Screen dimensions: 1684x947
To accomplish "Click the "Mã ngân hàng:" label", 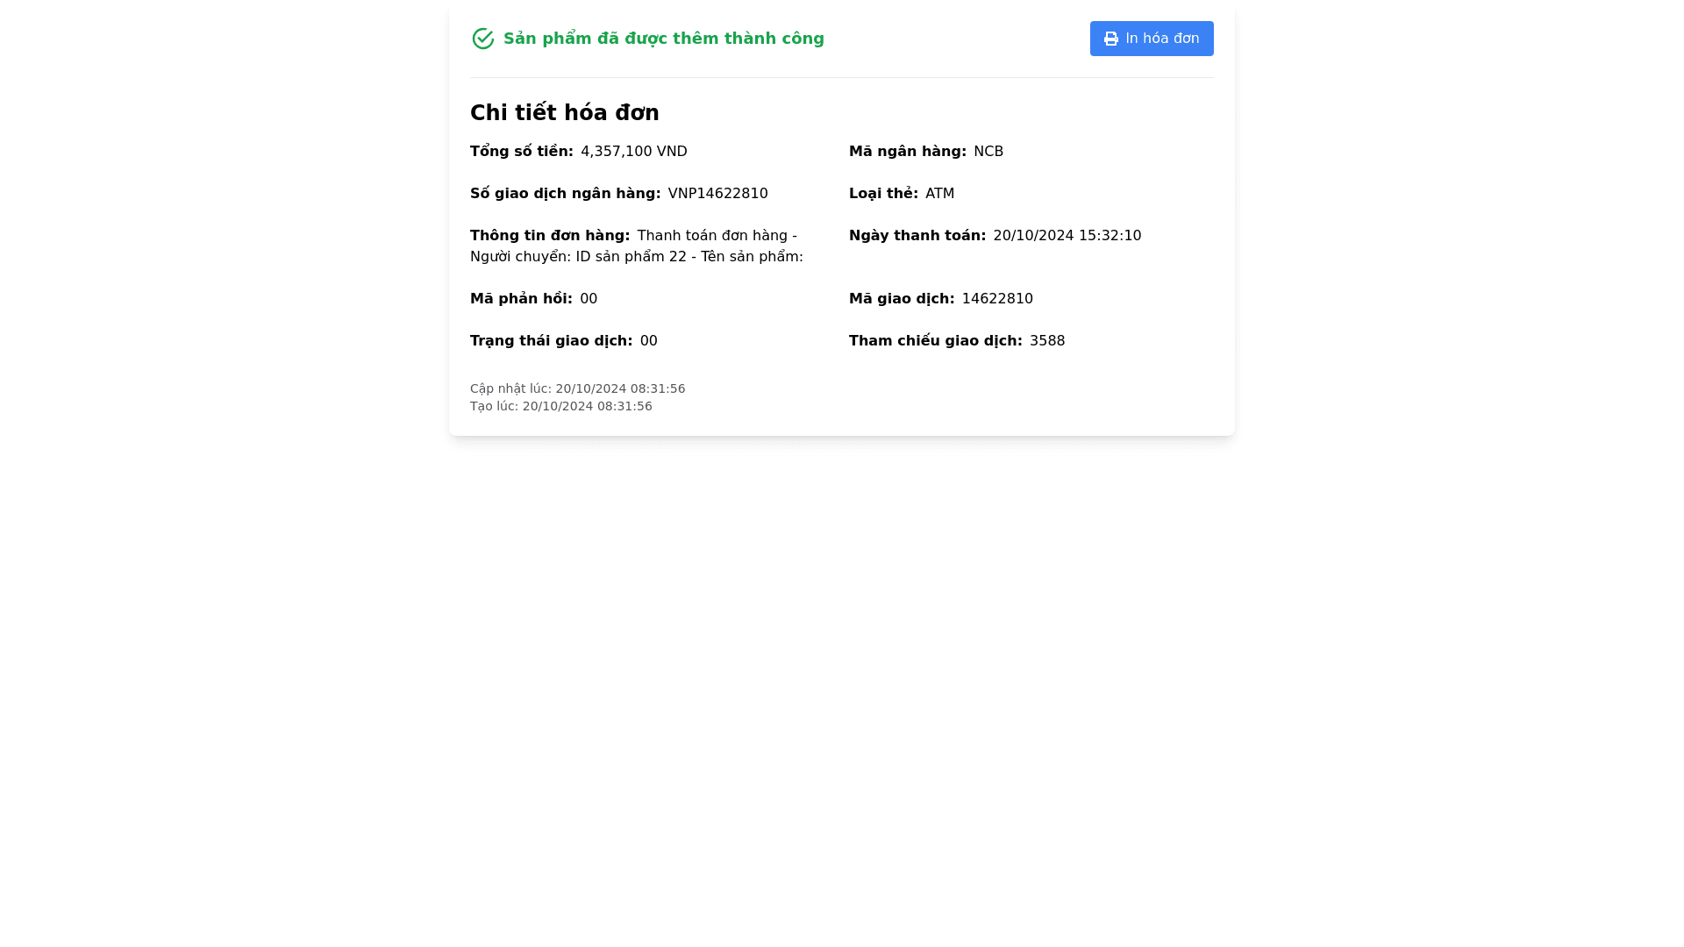I will click(x=908, y=152).
